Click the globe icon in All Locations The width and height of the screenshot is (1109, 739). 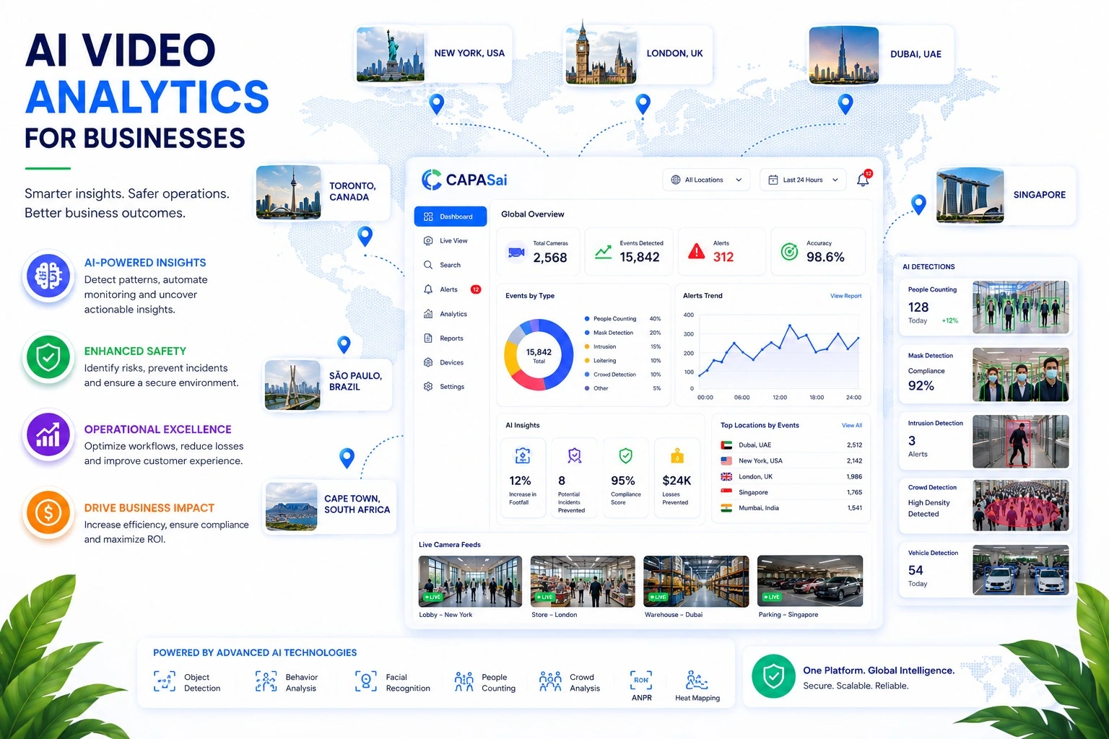(676, 180)
